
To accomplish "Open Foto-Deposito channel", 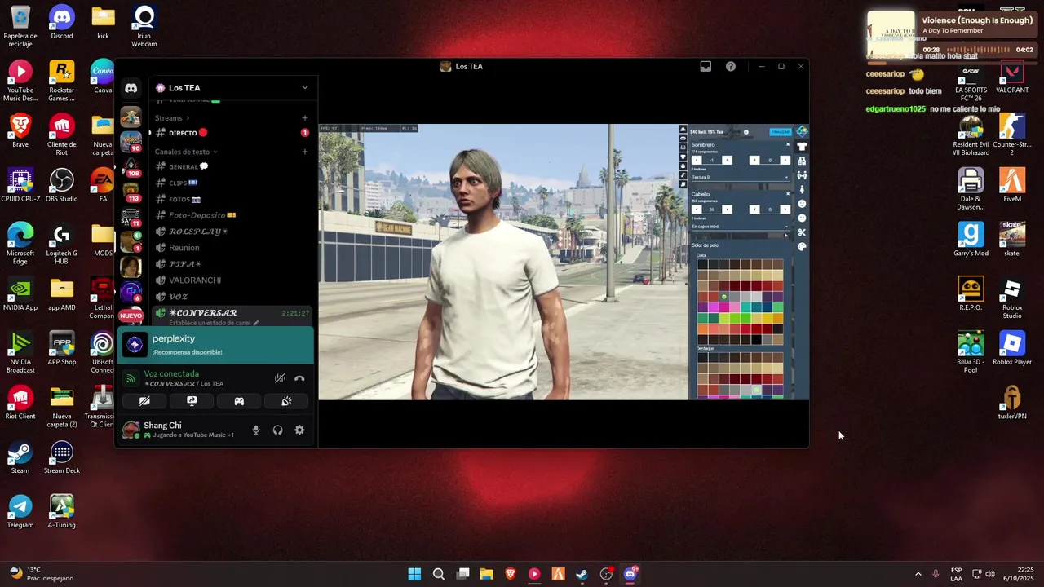I will (232, 215).
